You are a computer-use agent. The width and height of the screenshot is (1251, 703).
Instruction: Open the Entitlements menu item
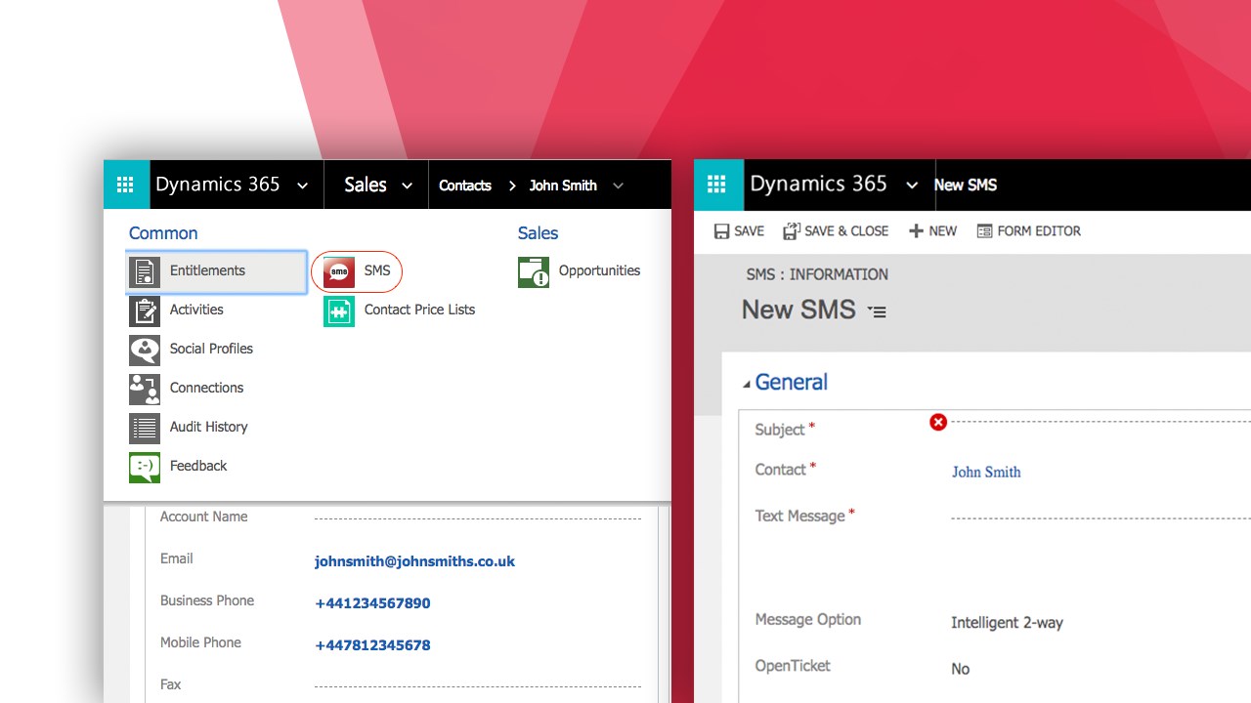coord(217,271)
